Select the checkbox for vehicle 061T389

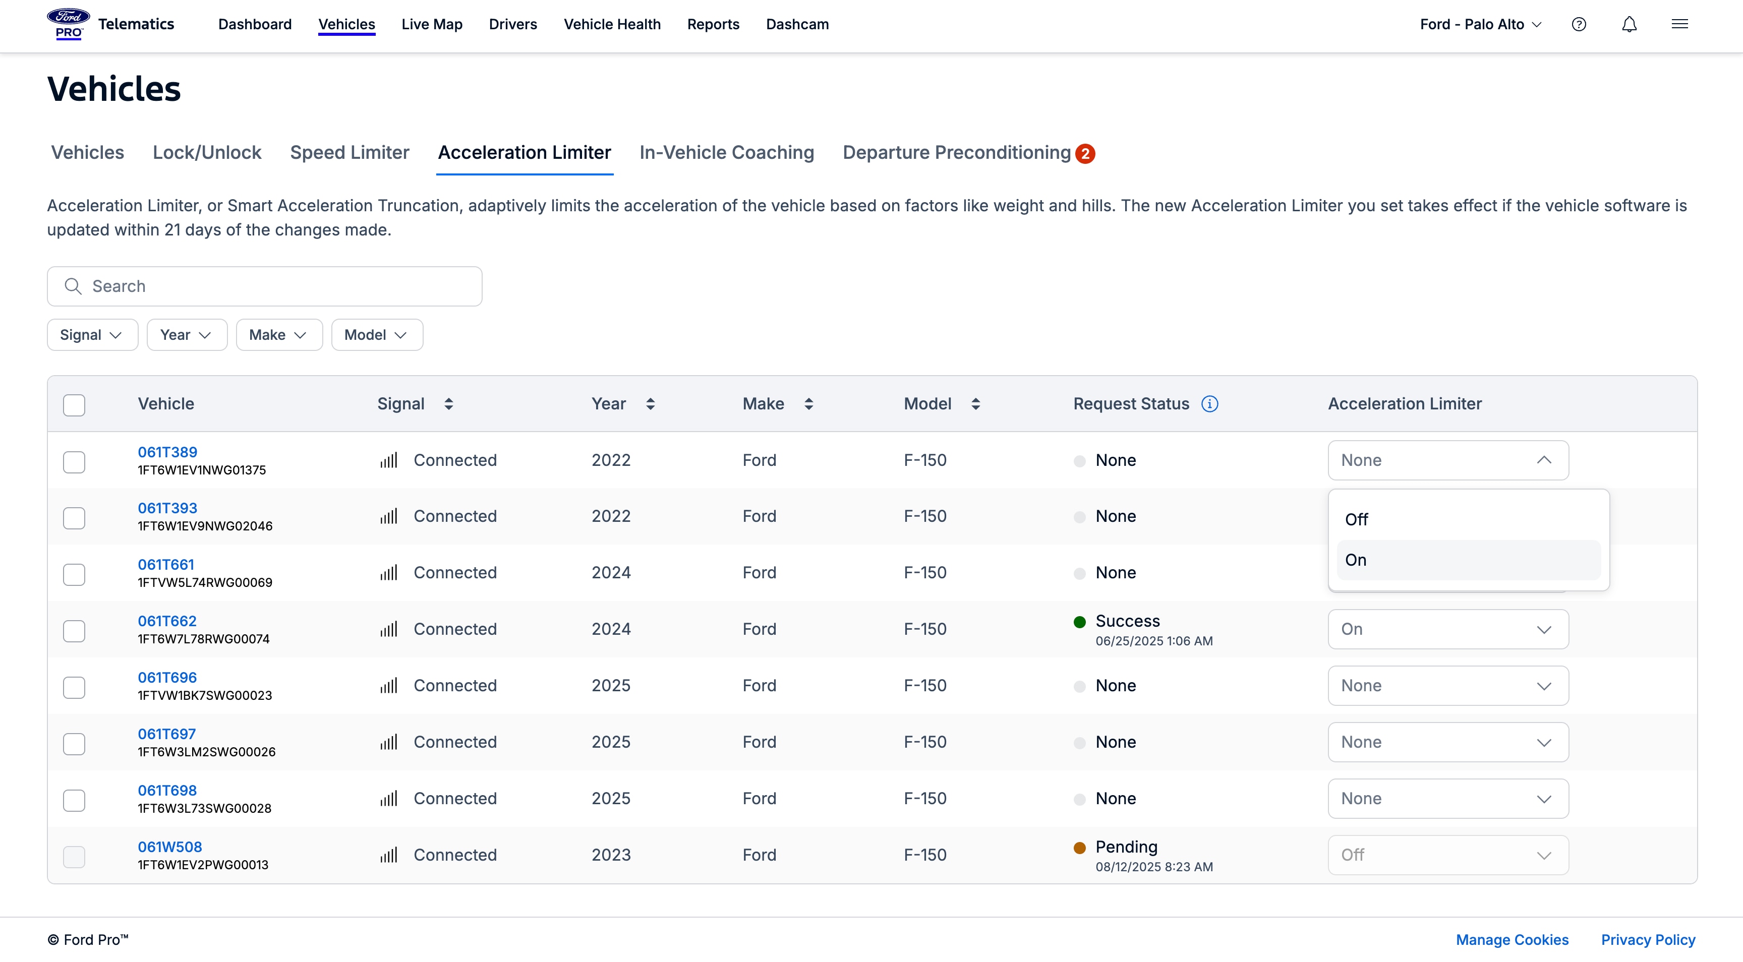pos(74,462)
